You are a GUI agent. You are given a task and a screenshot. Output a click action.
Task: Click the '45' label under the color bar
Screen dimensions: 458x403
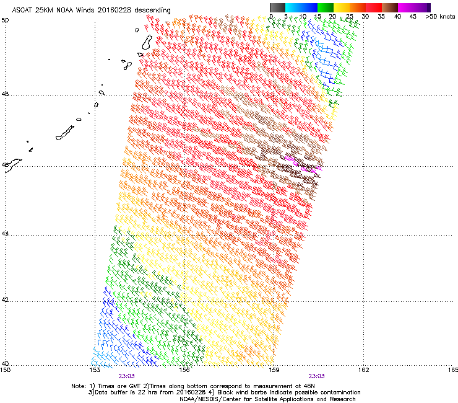413,17
